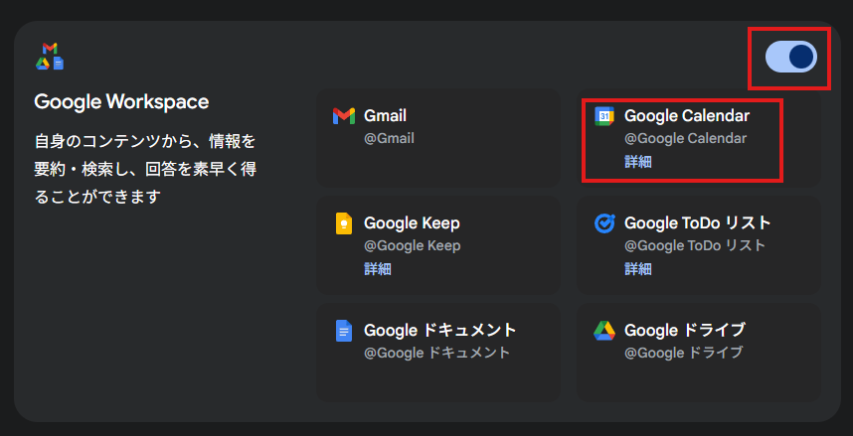Click the @Google Keep handle text
The height and width of the screenshot is (436, 853).
click(x=413, y=245)
